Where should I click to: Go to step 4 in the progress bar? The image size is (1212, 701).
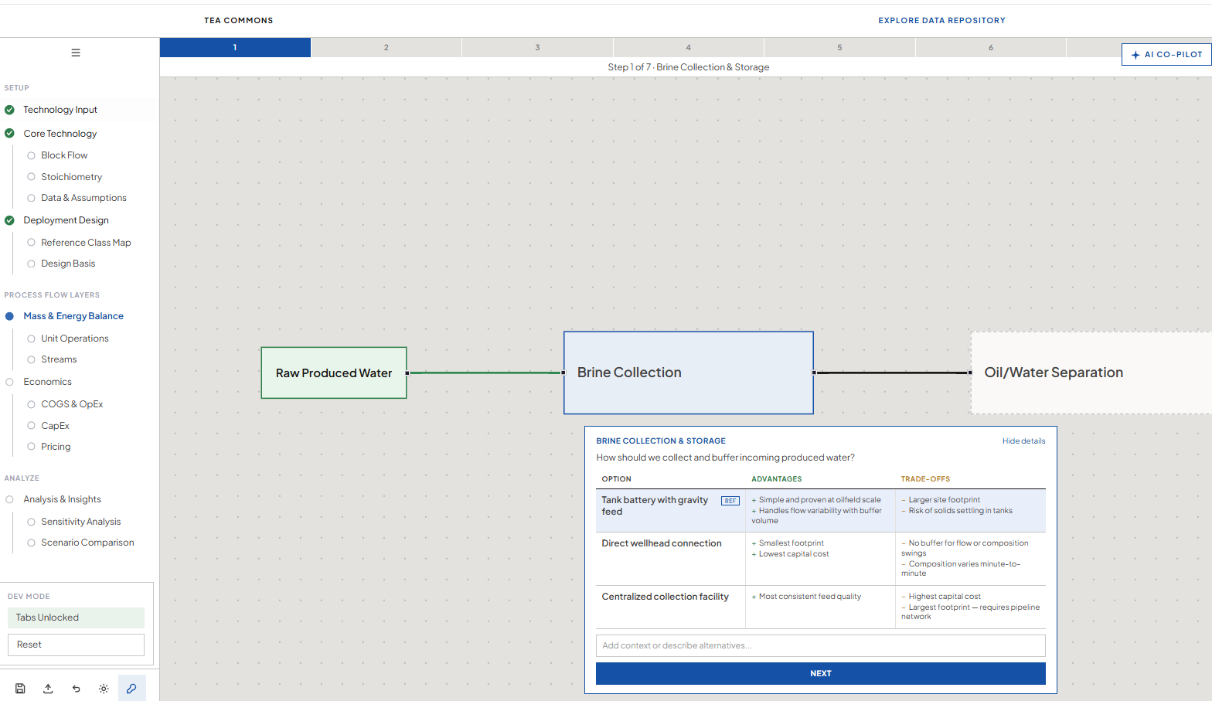[x=688, y=48]
